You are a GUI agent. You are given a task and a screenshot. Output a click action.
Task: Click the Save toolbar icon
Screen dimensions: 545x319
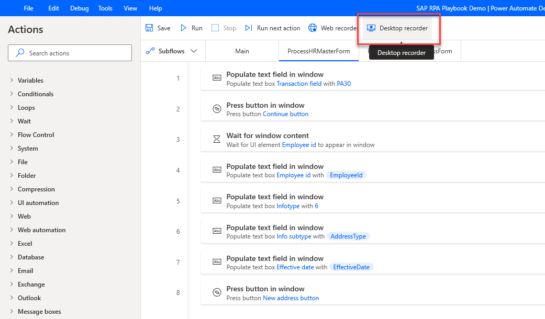pyautogui.click(x=149, y=28)
